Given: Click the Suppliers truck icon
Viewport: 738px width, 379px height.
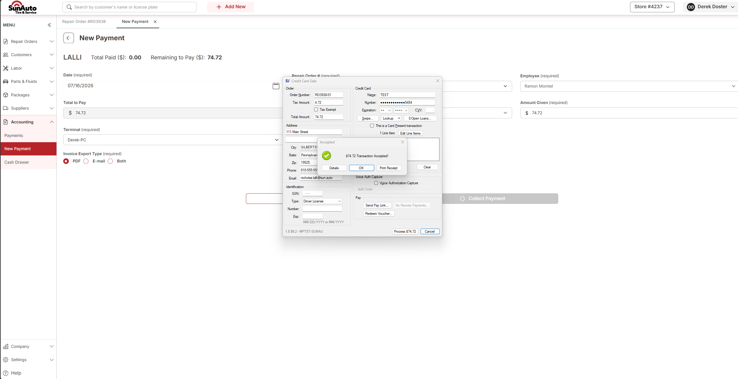Looking at the screenshot, I should pyautogui.click(x=6, y=108).
